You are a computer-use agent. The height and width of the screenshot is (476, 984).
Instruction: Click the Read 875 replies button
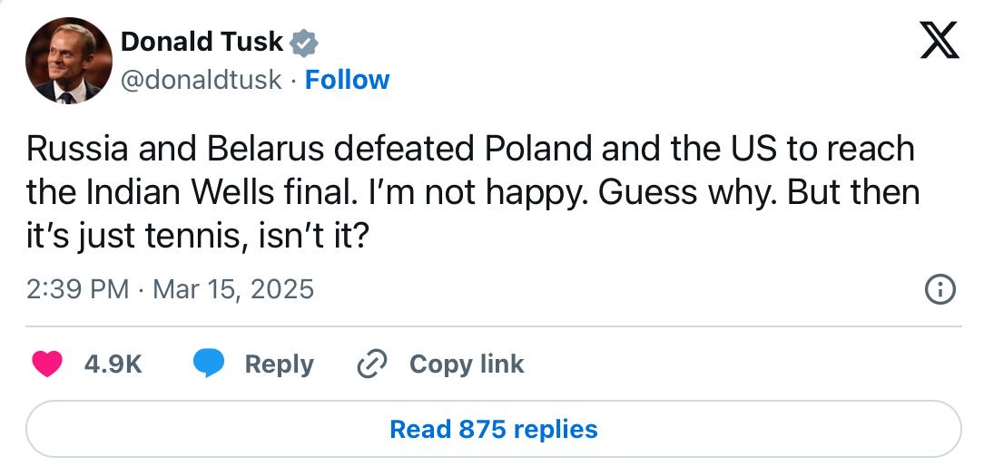coord(493,429)
